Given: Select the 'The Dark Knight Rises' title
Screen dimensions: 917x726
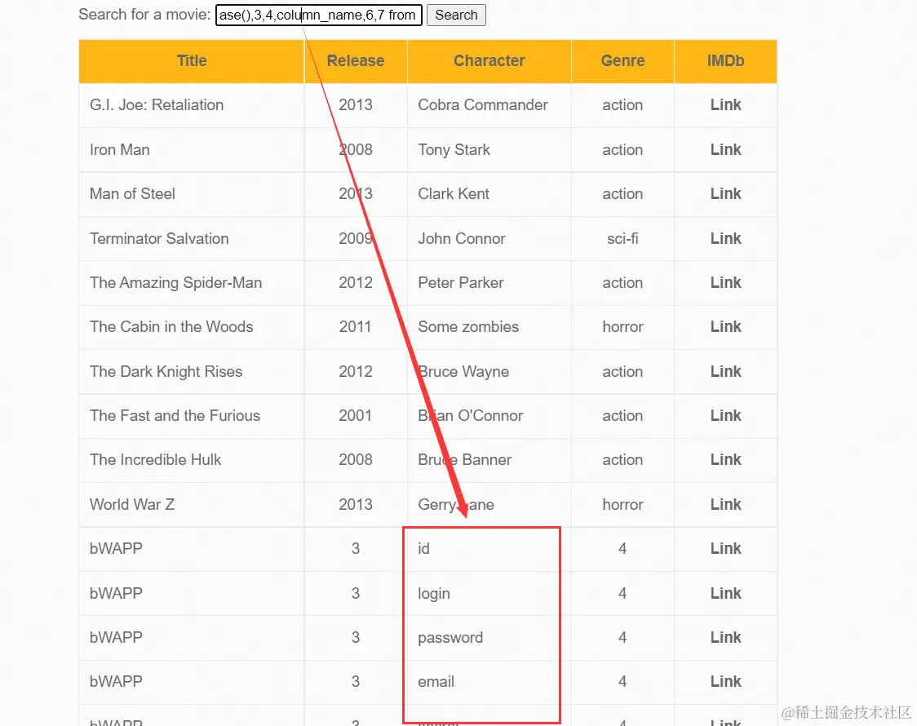Looking at the screenshot, I should click(x=166, y=372).
